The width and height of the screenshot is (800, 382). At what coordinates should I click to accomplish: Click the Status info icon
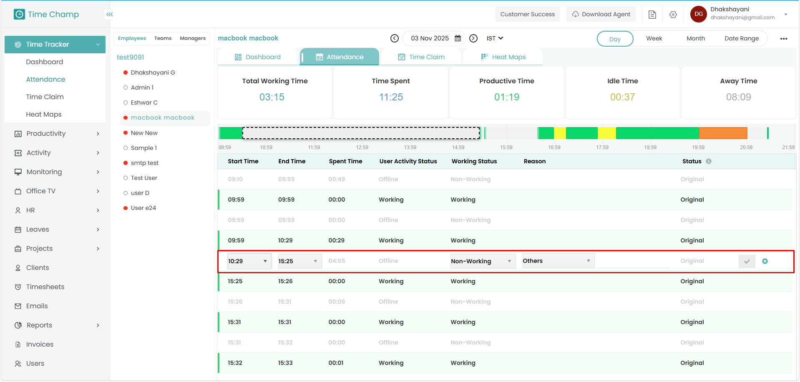(709, 161)
